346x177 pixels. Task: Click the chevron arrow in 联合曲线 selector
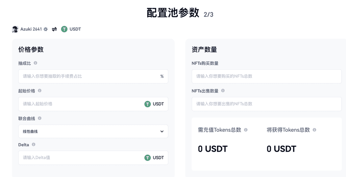(x=162, y=131)
